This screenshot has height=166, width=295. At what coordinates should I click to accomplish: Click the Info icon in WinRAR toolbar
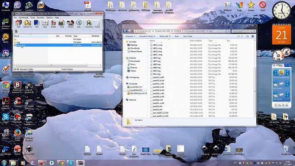click(79, 24)
